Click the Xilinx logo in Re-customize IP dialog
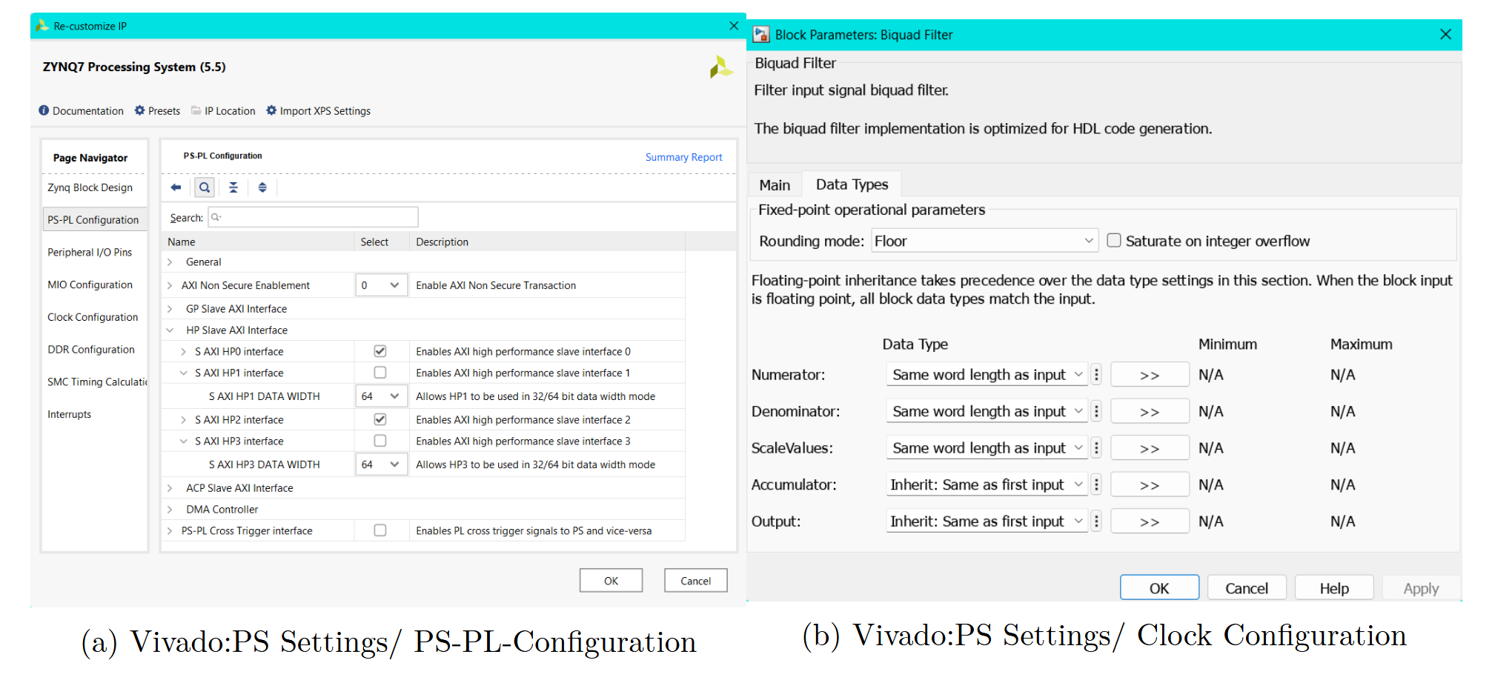 (720, 67)
